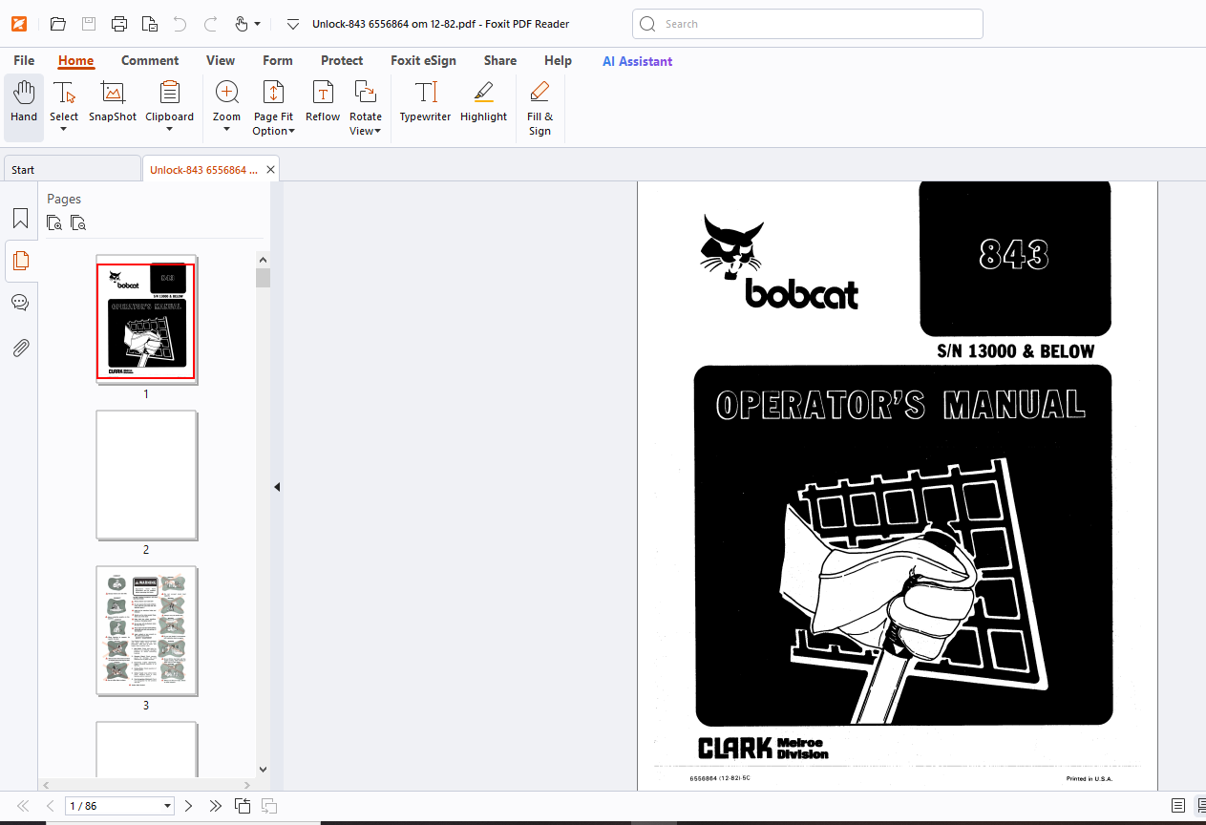This screenshot has width=1206, height=825.
Task: Open the customize quick access toolbar arrow
Action: click(292, 24)
